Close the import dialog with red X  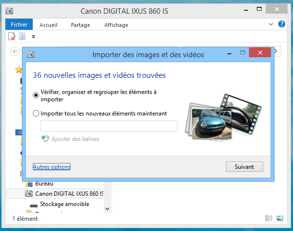260,52
